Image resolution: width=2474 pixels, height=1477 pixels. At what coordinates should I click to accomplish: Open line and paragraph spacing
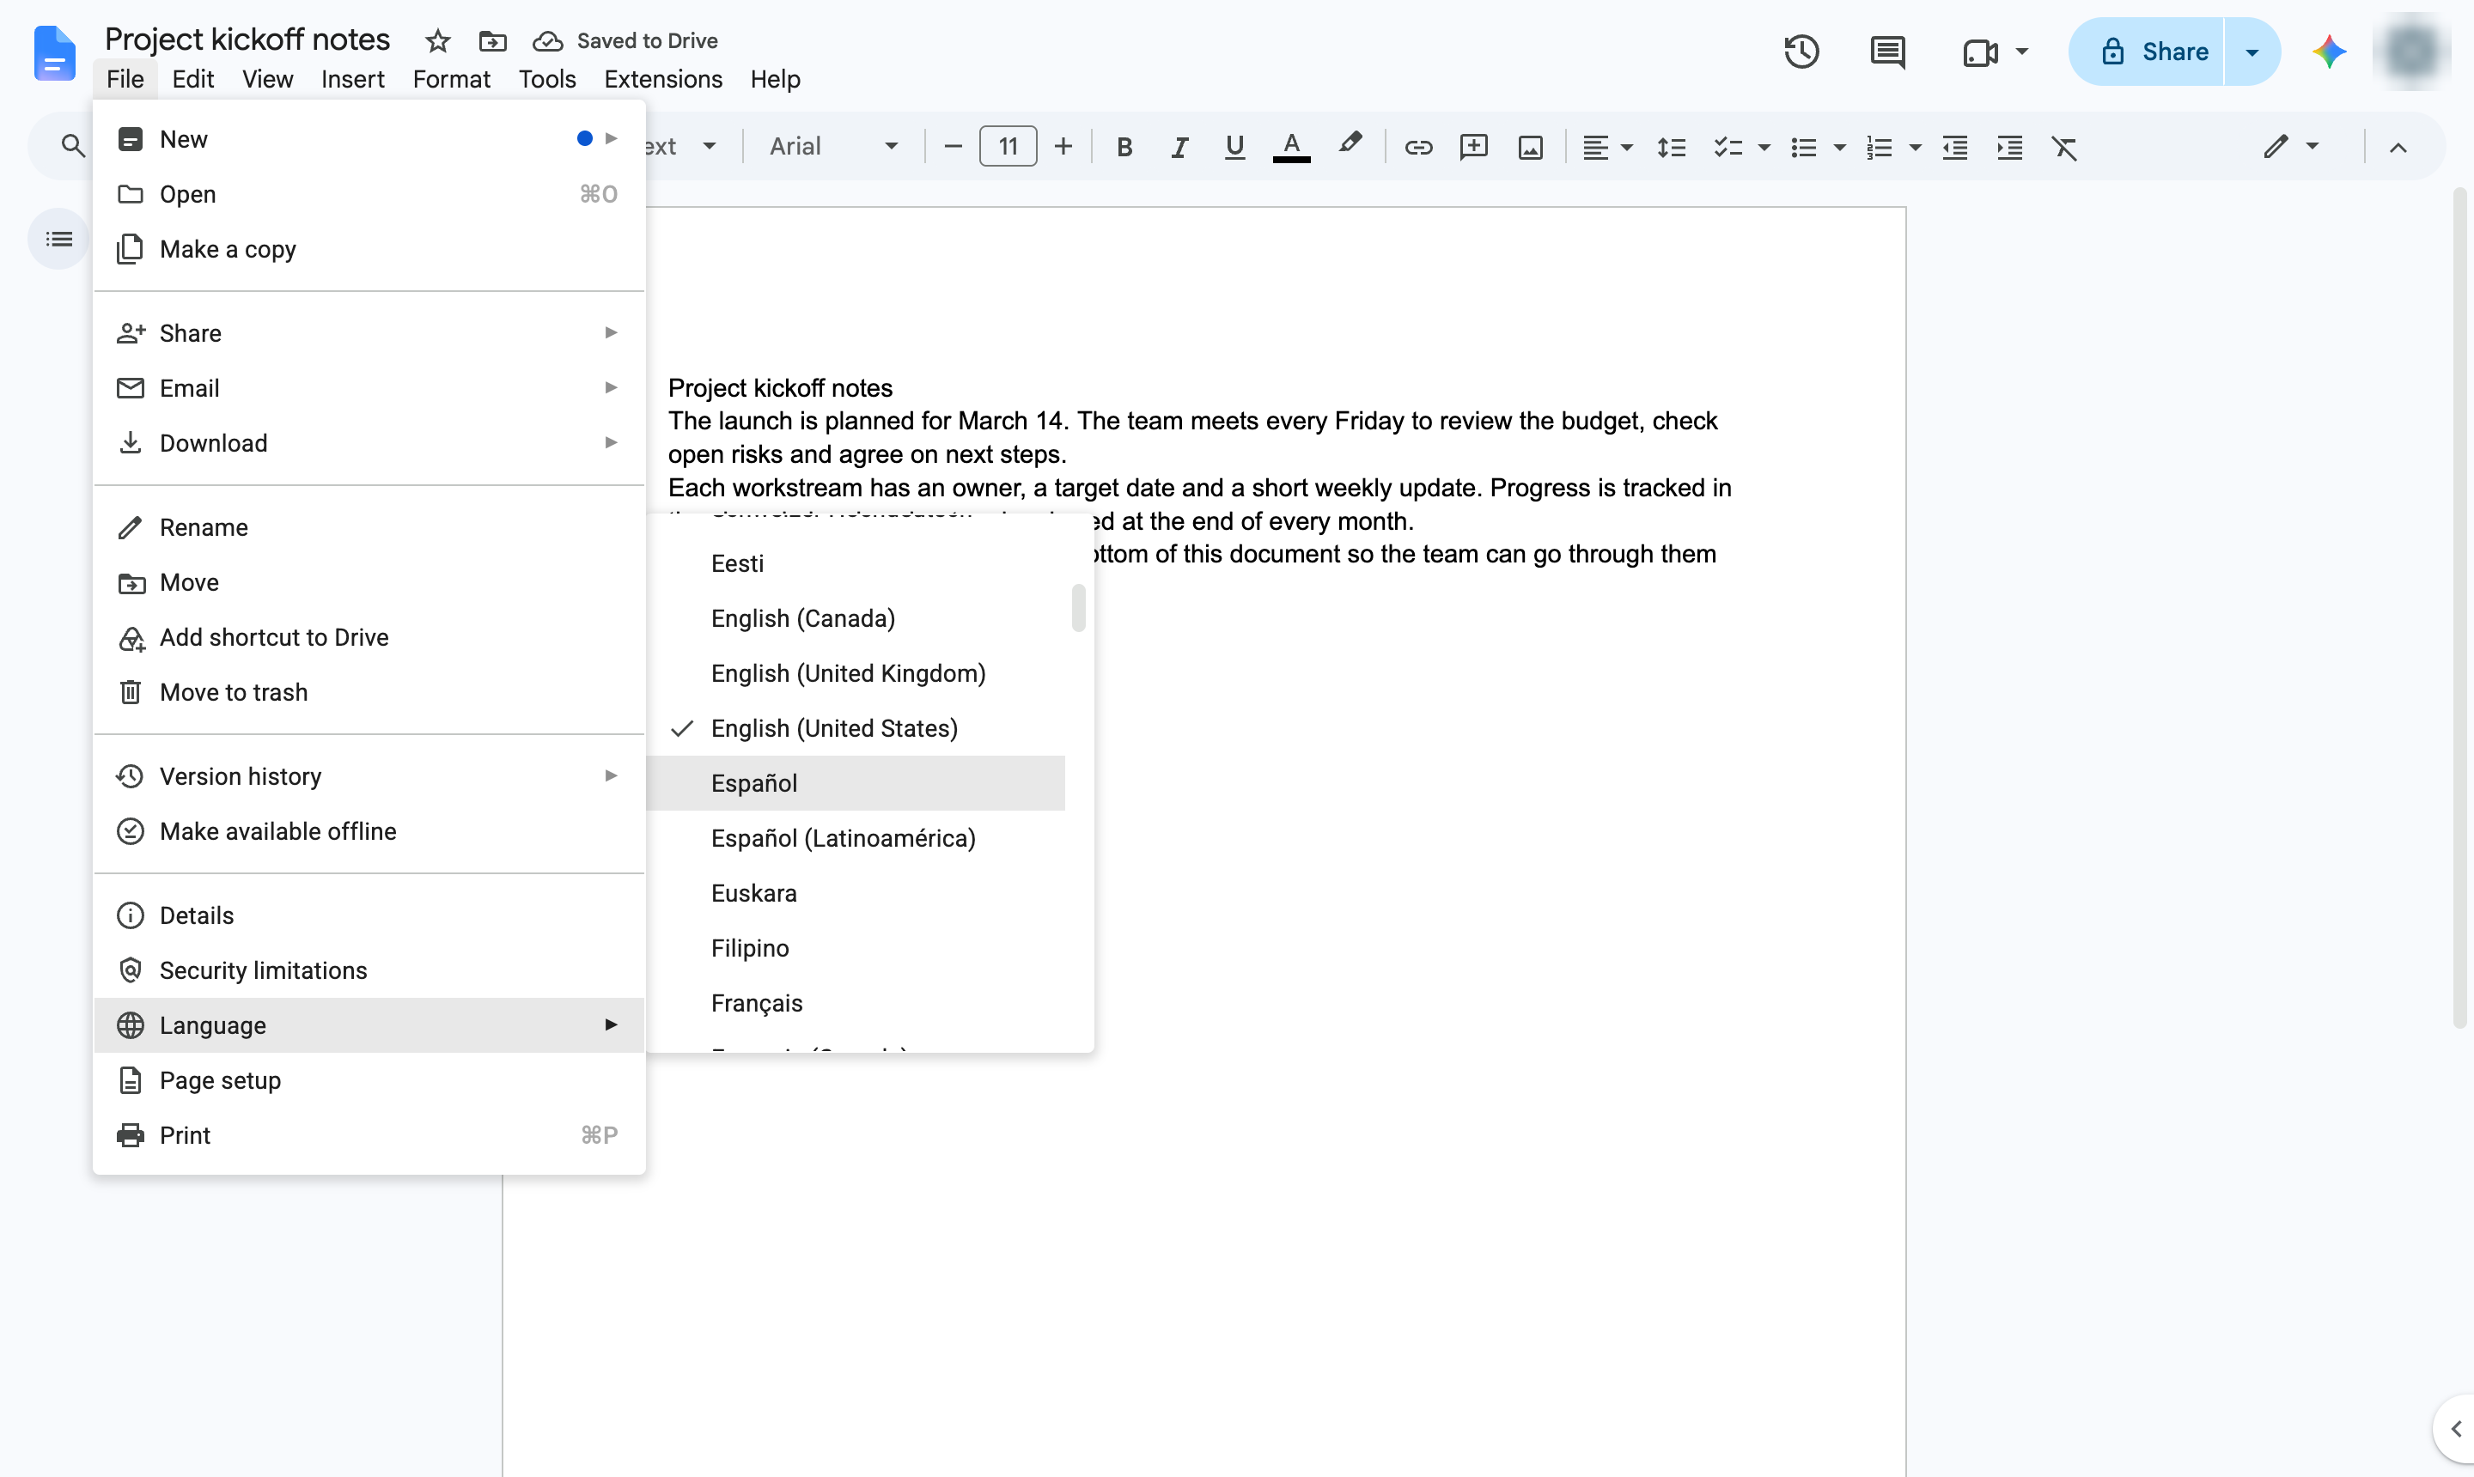[x=1671, y=148]
